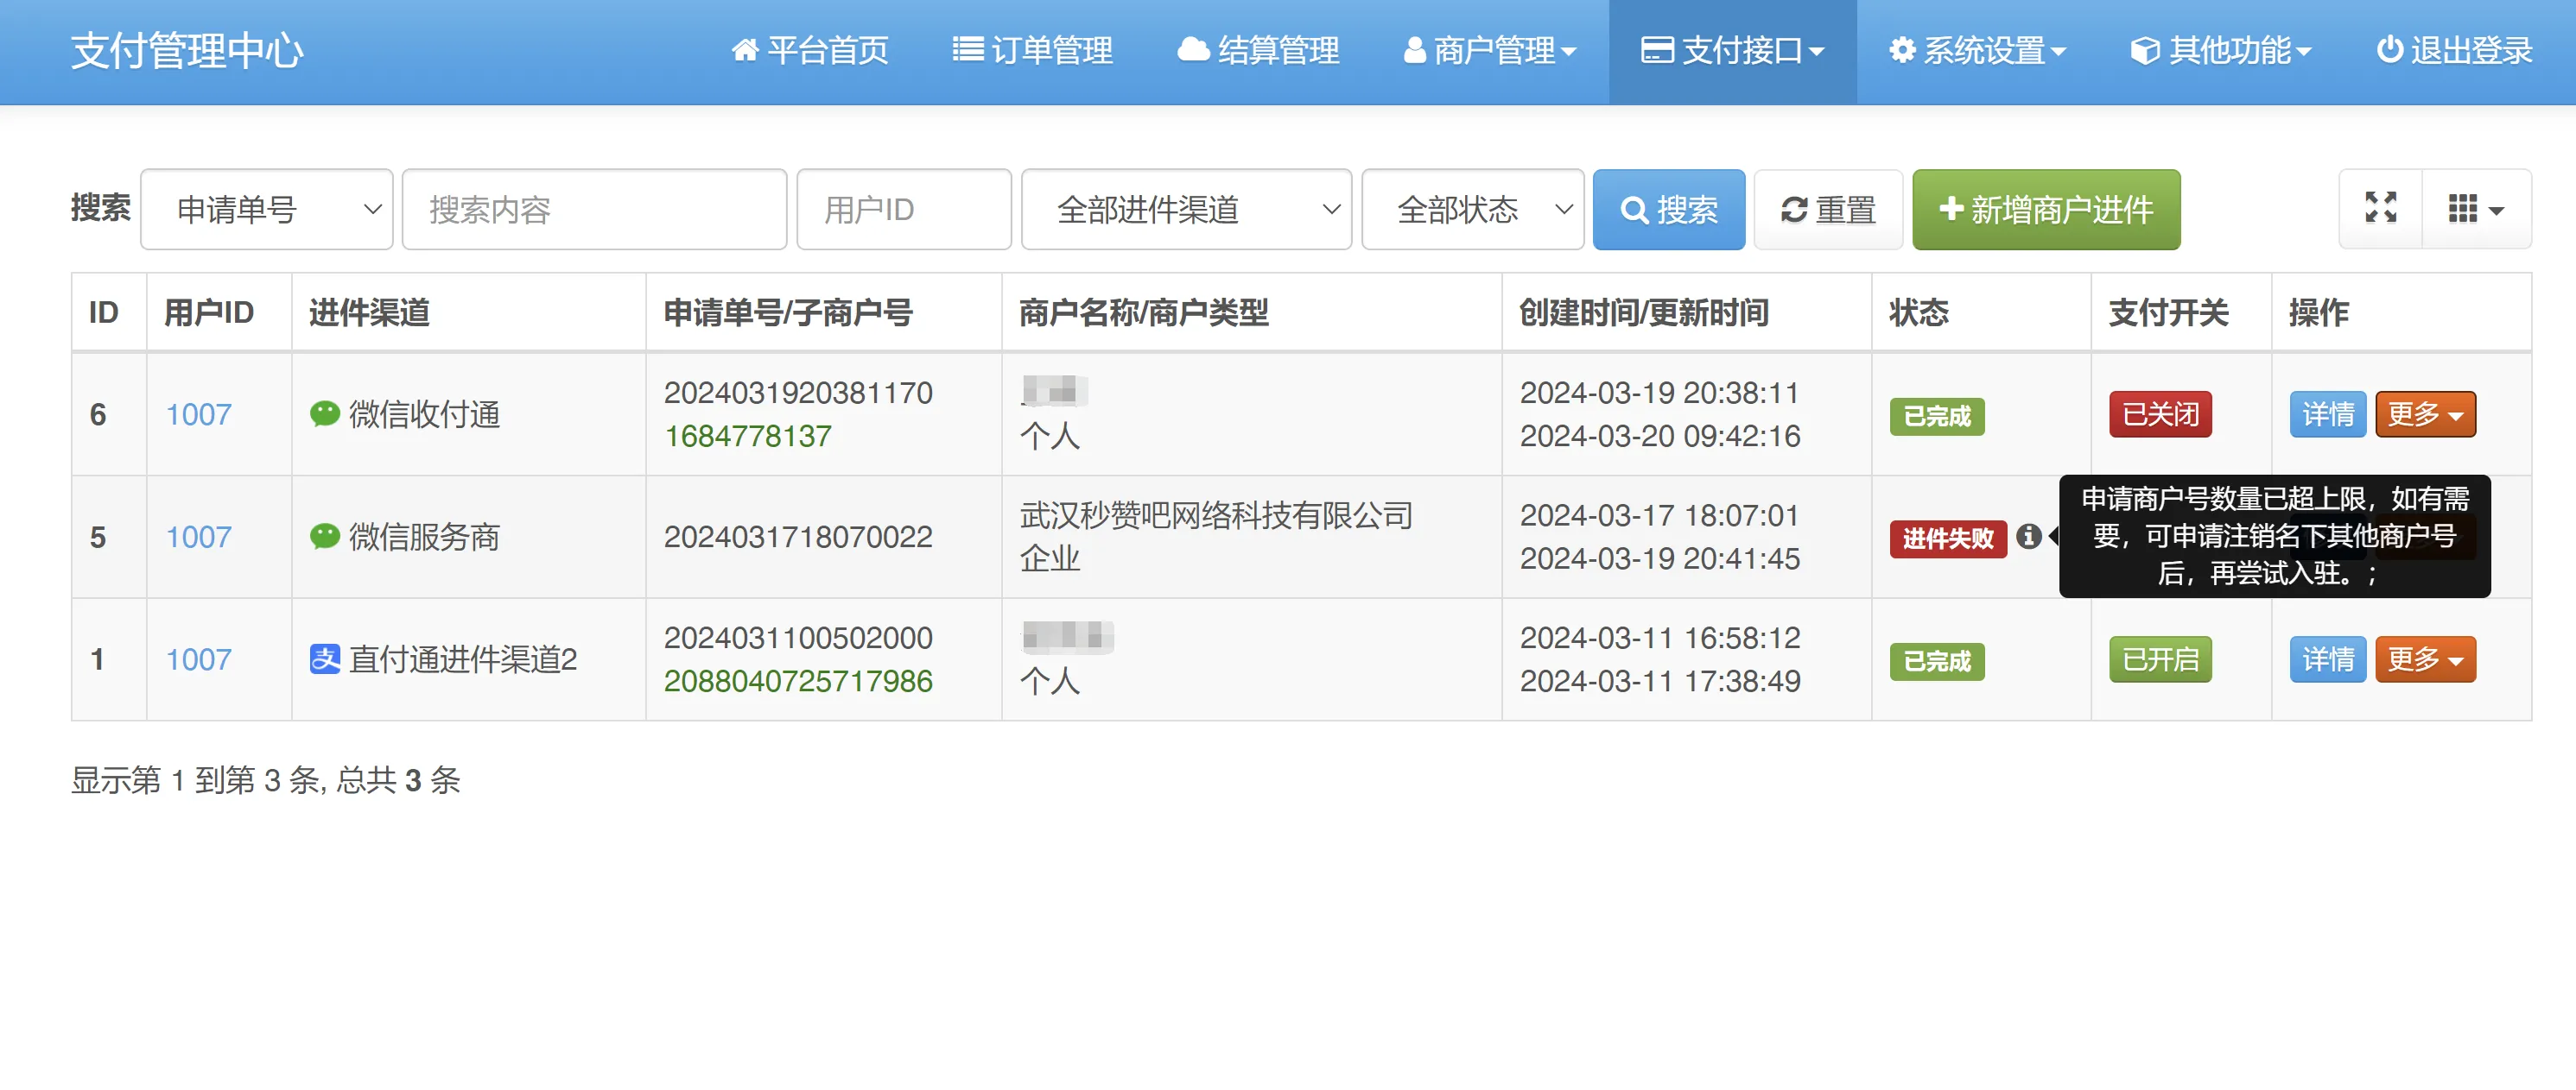Go to 平台首页 home
The height and width of the screenshot is (1090, 2576).
(x=809, y=50)
